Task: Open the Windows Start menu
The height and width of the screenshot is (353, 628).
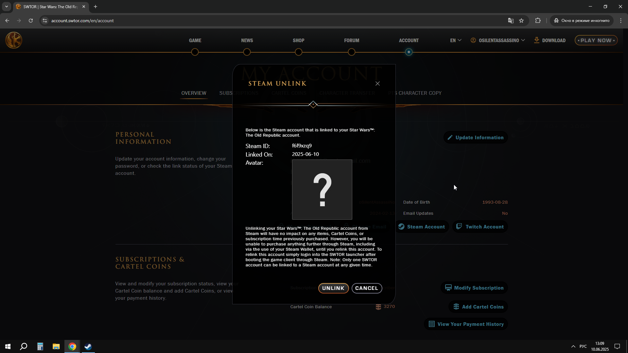Action: click(x=8, y=346)
